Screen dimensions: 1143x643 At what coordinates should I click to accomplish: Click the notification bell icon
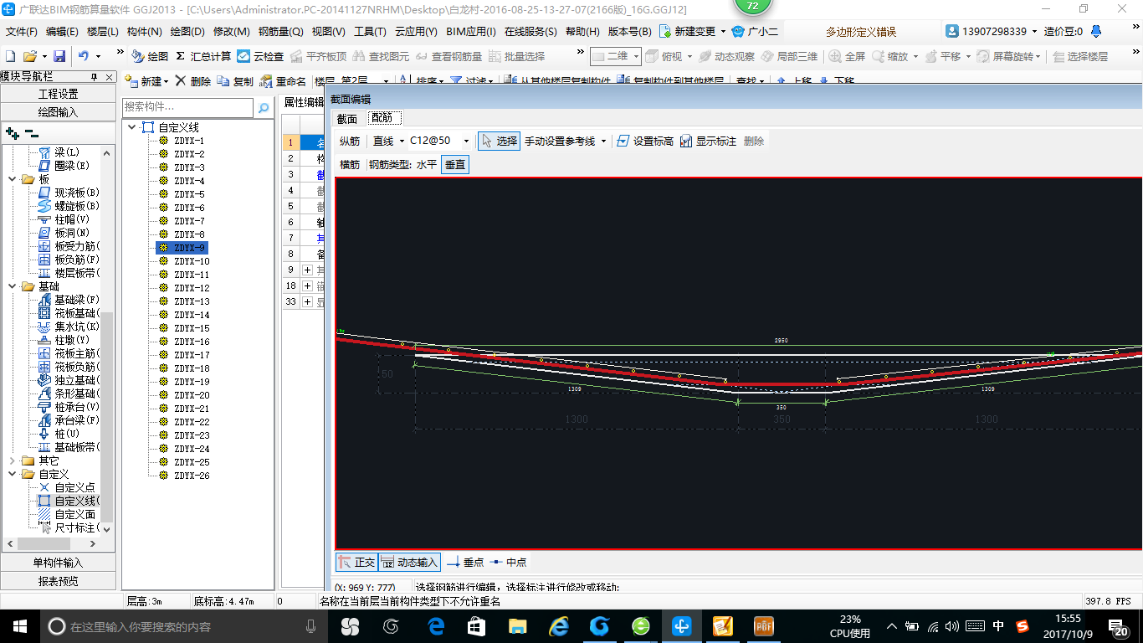1096,31
